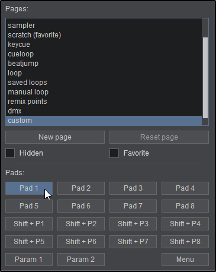The height and width of the screenshot is (272, 216).
Task: Select the Pad 7 button
Action: [x=133, y=206]
